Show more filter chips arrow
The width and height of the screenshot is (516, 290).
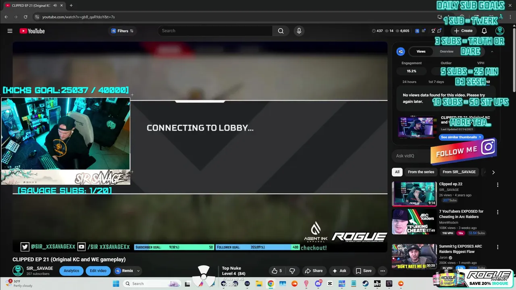[493, 172]
